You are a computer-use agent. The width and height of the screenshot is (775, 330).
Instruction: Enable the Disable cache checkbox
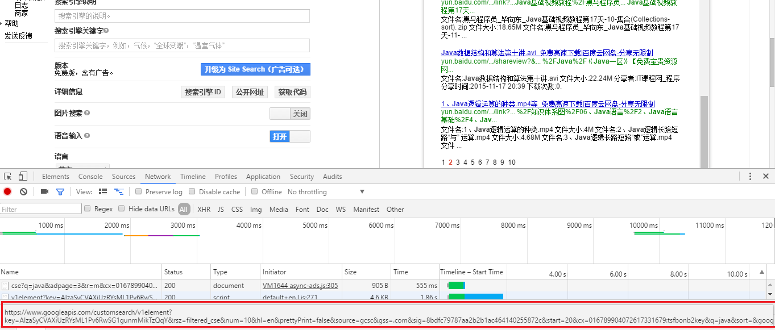[192, 191]
